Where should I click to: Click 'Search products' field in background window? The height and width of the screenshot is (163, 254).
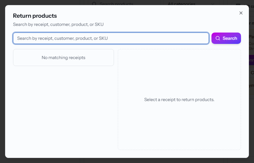point(125,3)
